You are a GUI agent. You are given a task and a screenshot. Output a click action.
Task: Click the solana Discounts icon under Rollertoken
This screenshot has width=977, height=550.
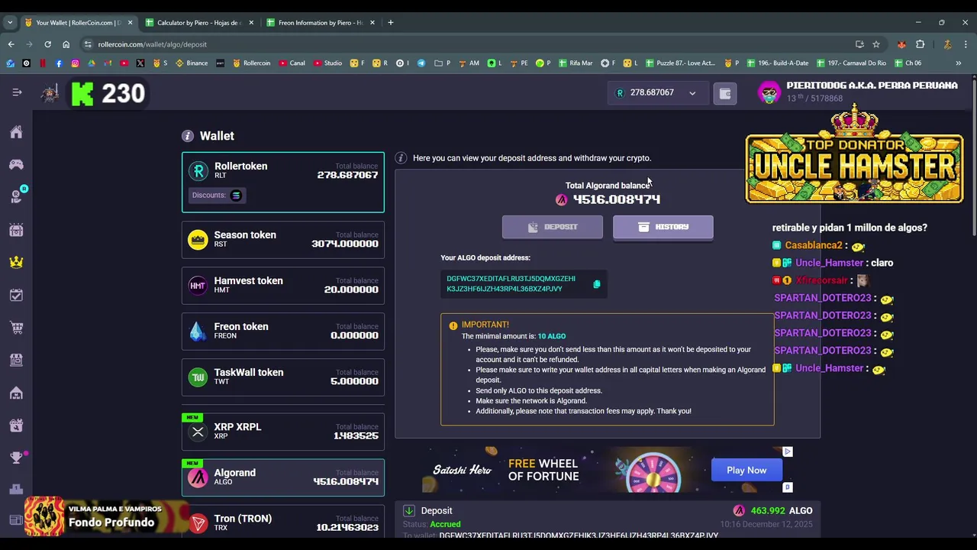click(x=236, y=196)
